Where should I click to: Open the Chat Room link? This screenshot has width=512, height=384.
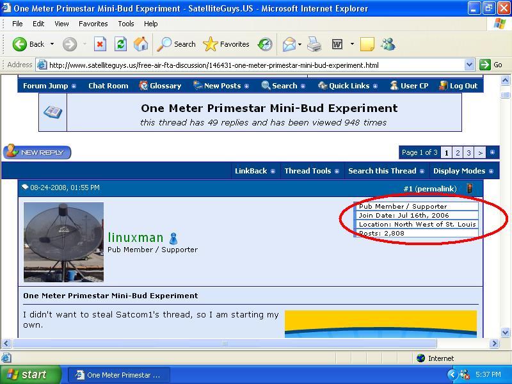[x=108, y=86]
